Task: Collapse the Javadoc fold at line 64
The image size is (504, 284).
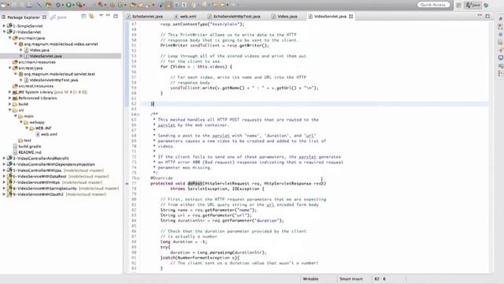Action: coord(139,114)
